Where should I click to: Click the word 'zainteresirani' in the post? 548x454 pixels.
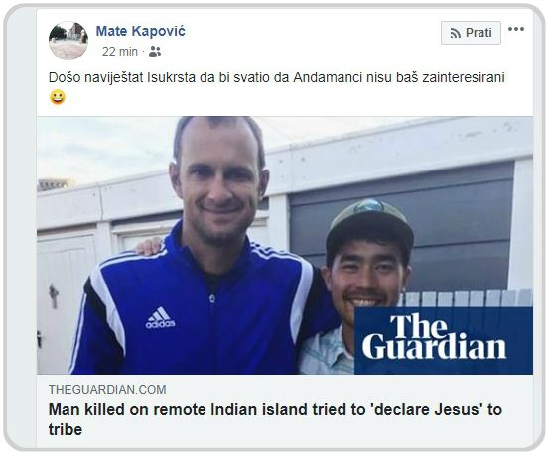[464, 77]
